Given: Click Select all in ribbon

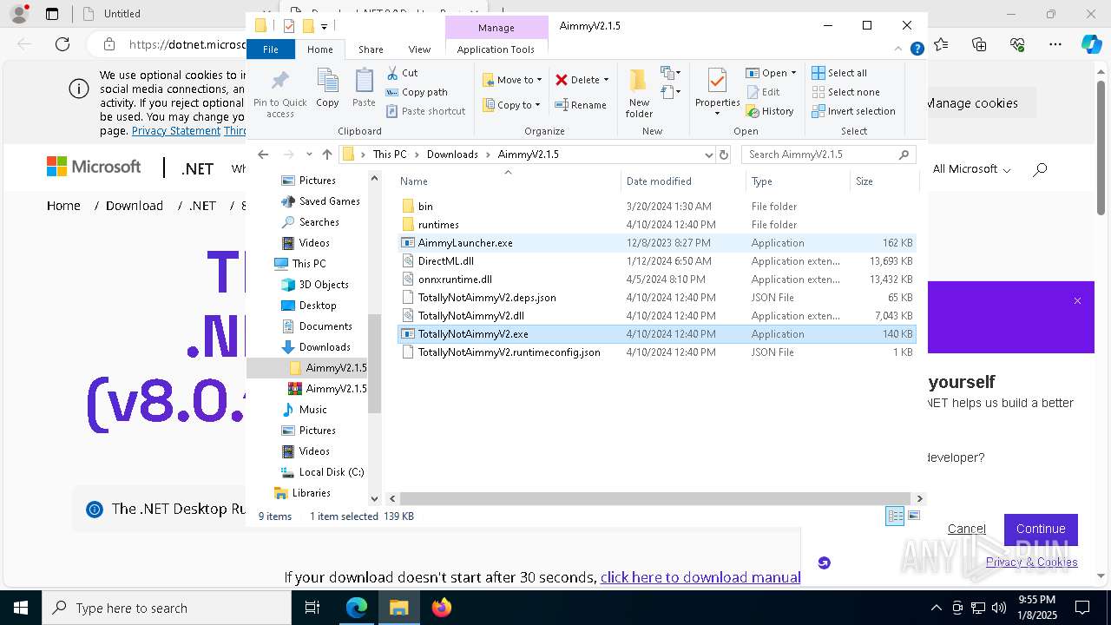Looking at the screenshot, I should point(839,73).
